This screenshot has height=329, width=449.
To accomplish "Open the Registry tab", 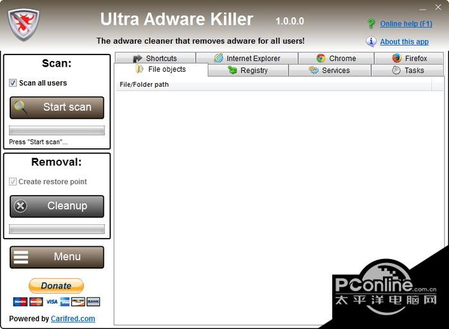I will 248,70.
